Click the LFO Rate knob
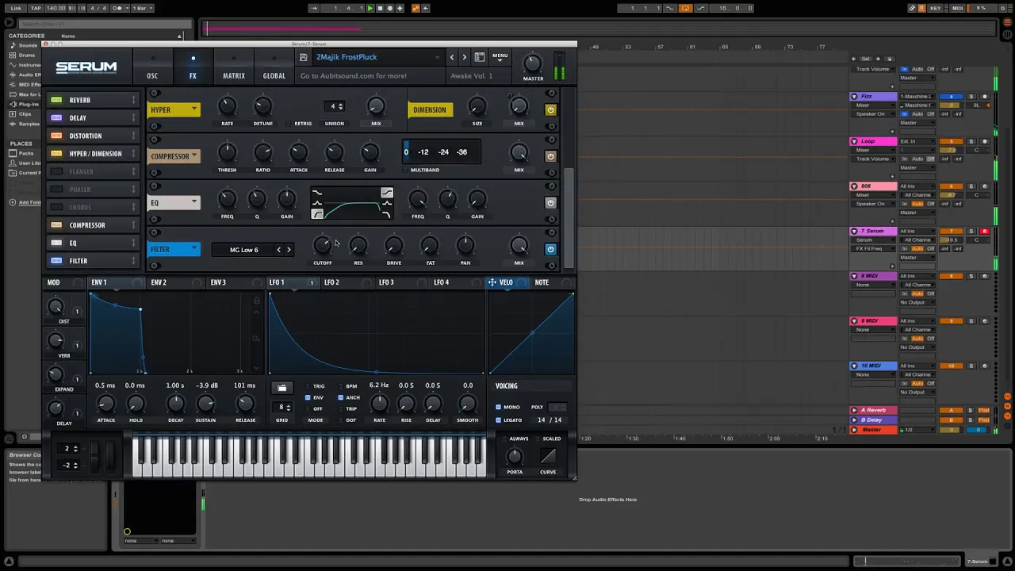Screen dimensions: 1015x571 [379, 404]
